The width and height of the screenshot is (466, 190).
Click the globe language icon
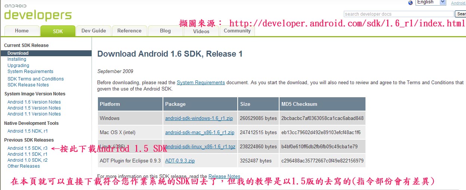(411, 3)
